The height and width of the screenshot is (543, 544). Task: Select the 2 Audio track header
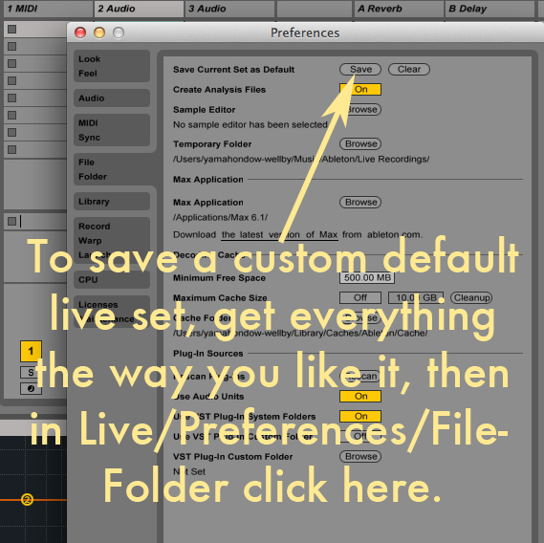coord(139,9)
